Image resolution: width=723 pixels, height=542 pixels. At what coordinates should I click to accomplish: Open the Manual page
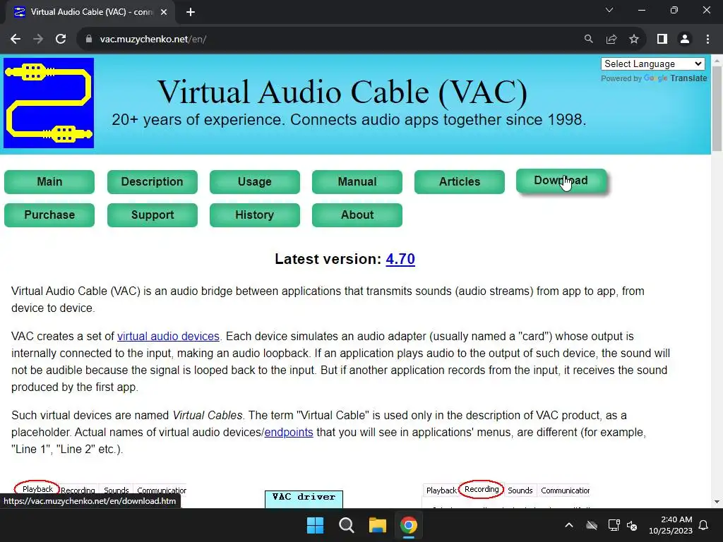(x=357, y=181)
